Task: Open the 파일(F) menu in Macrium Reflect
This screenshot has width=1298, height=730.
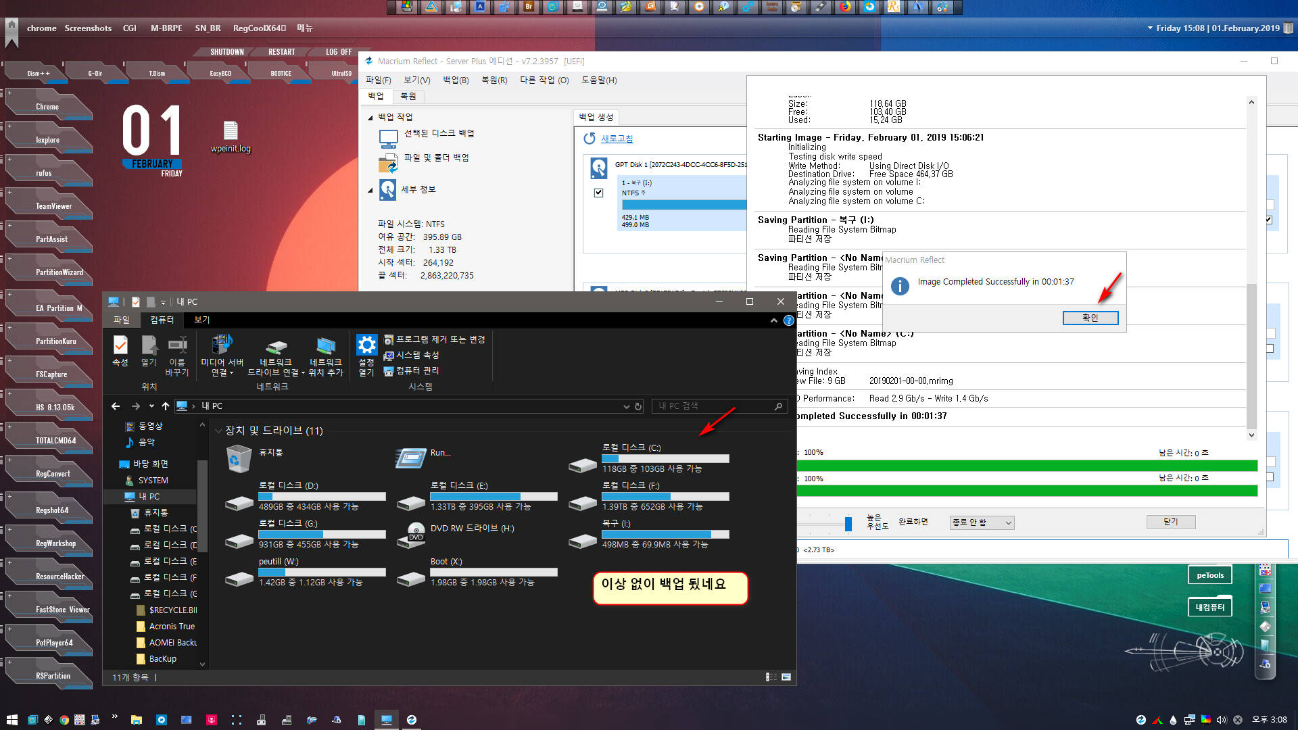Action: pyautogui.click(x=379, y=80)
